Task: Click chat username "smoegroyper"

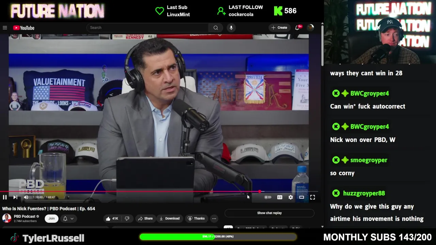Action: [369, 160]
